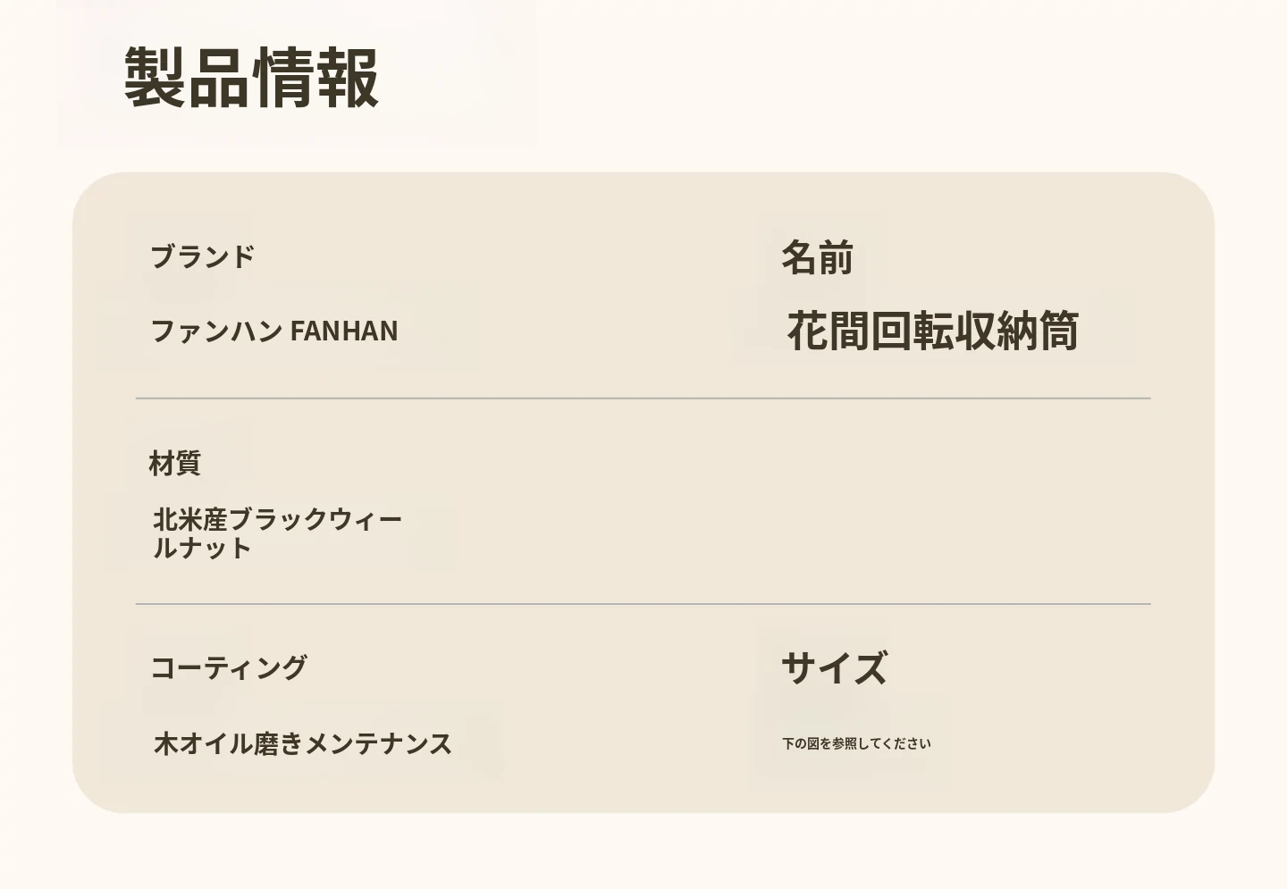1287x889 pixels.
Task: Select the ブランド field label
Action: [202, 256]
